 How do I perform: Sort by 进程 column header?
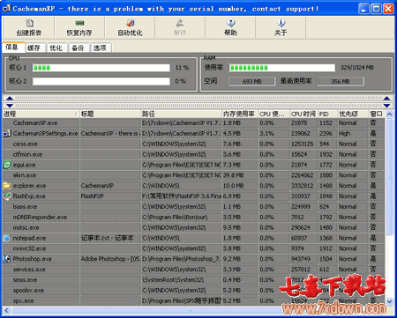tap(41, 114)
